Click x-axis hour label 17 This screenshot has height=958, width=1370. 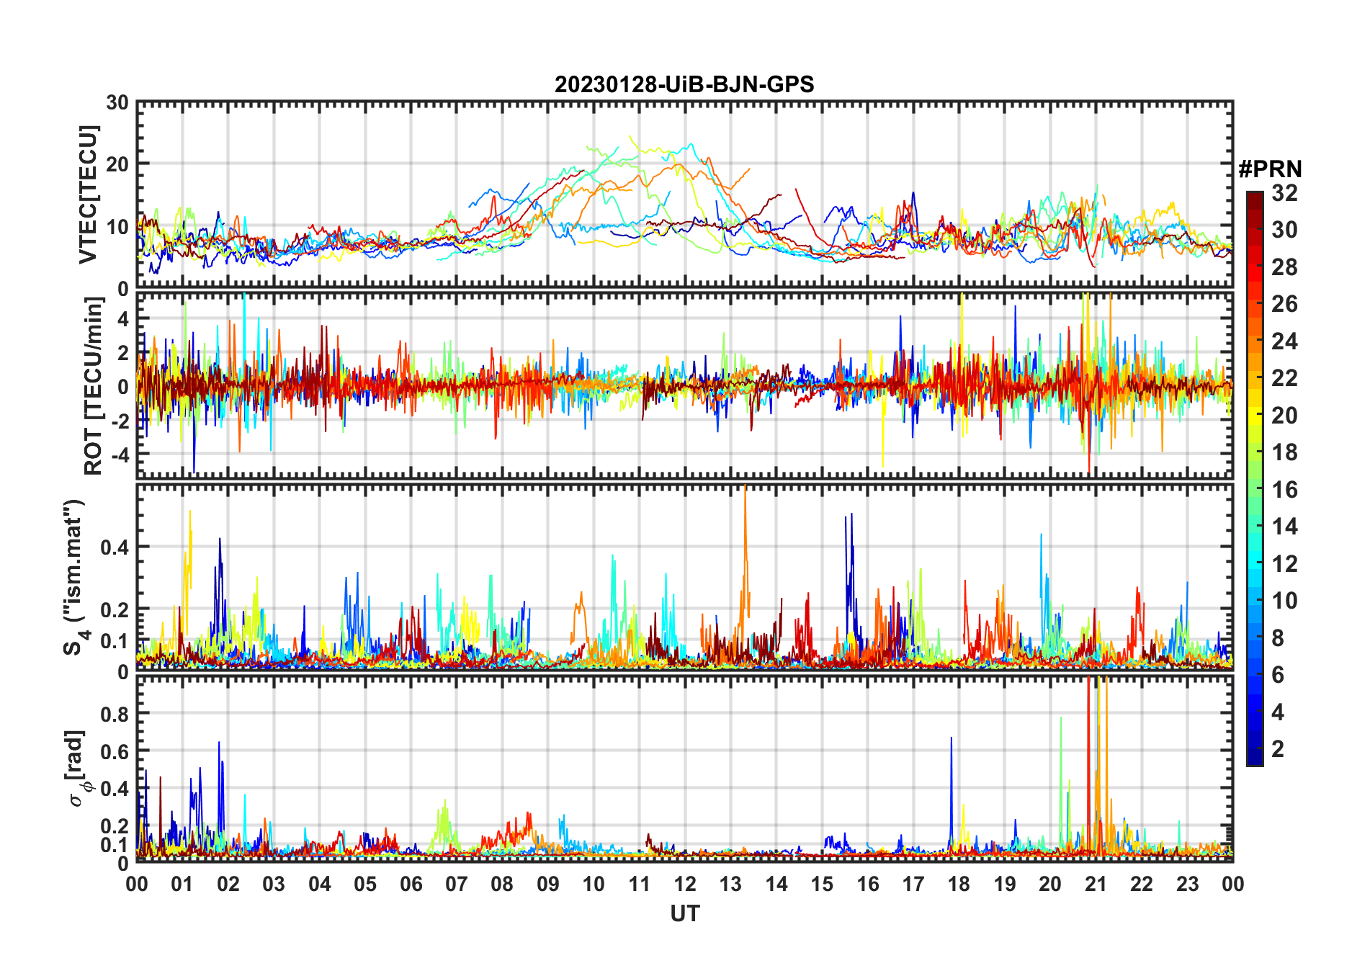[913, 885]
